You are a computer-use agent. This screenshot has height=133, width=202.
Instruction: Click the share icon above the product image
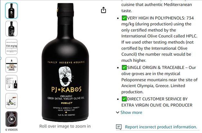(104, 10)
